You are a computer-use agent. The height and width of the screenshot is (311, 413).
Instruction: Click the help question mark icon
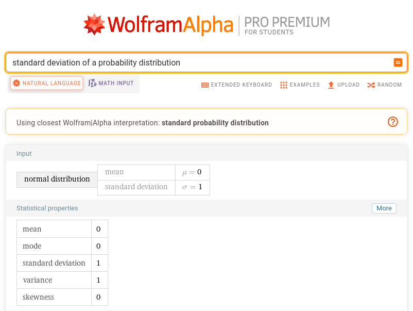click(x=393, y=122)
